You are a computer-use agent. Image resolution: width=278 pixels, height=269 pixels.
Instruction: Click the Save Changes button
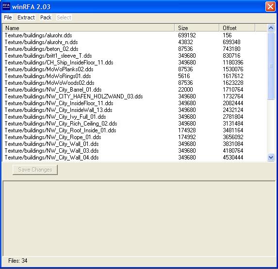click(x=35, y=170)
